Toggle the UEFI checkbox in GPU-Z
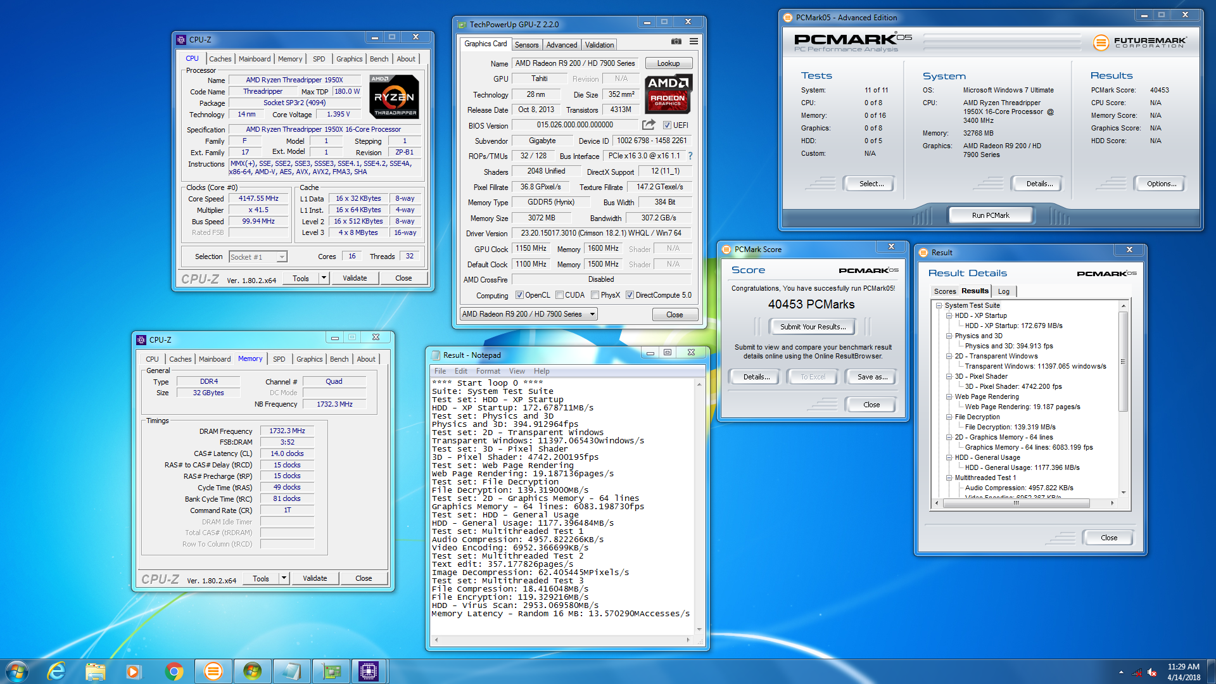The width and height of the screenshot is (1216, 684). tap(666, 125)
